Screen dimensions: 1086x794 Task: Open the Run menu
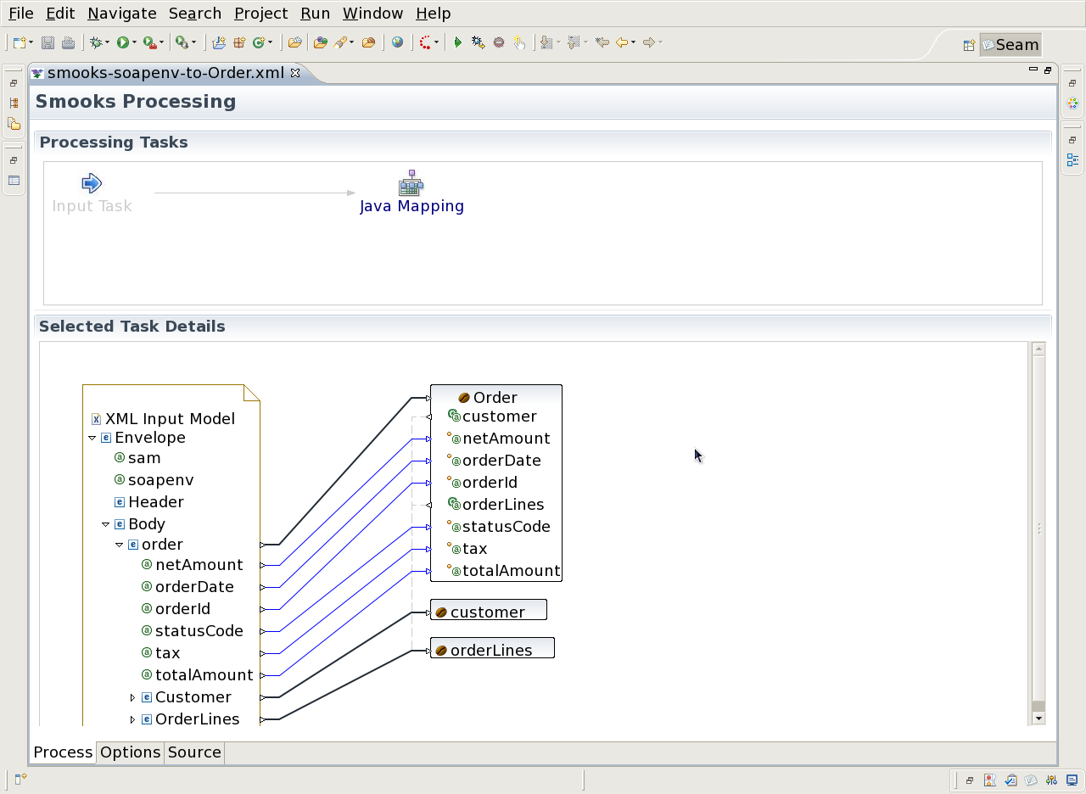click(x=316, y=14)
